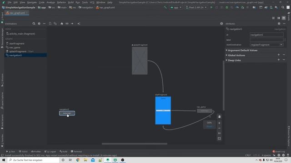
Task: Select nav_game in Destinations list
Action: tap(25, 48)
